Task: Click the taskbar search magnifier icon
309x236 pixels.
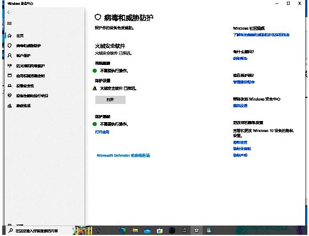Action: 10,230
